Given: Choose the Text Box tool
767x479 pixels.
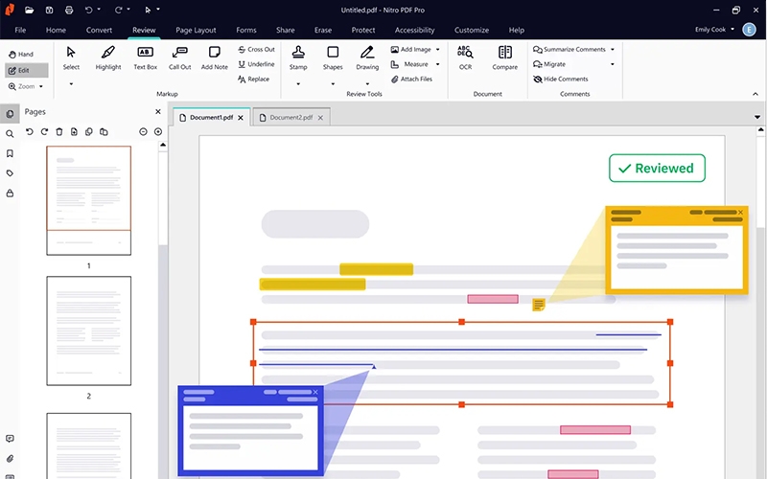Looking at the screenshot, I should click(145, 57).
